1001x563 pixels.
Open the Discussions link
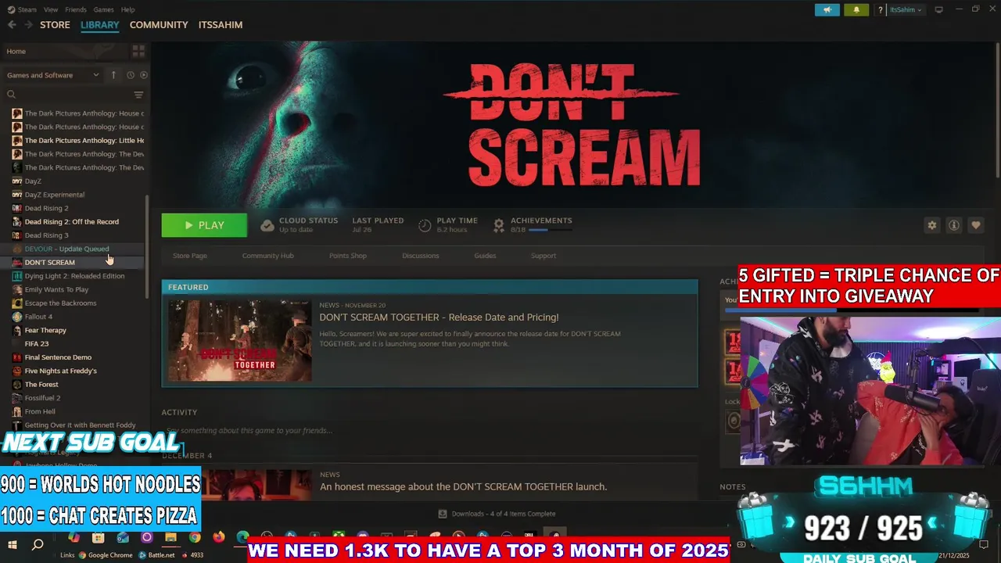421,256
